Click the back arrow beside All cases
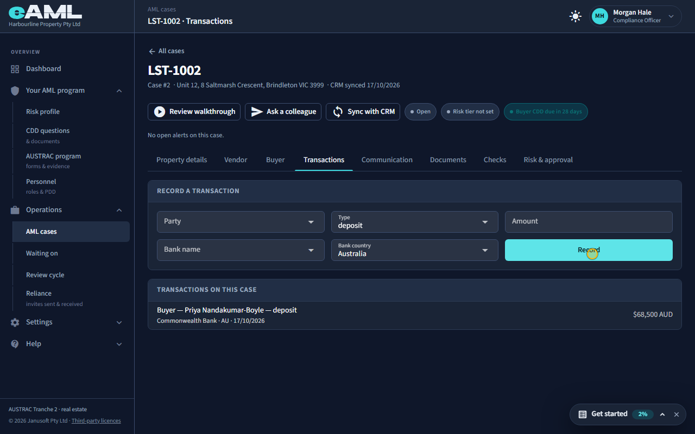 pos(152,51)
